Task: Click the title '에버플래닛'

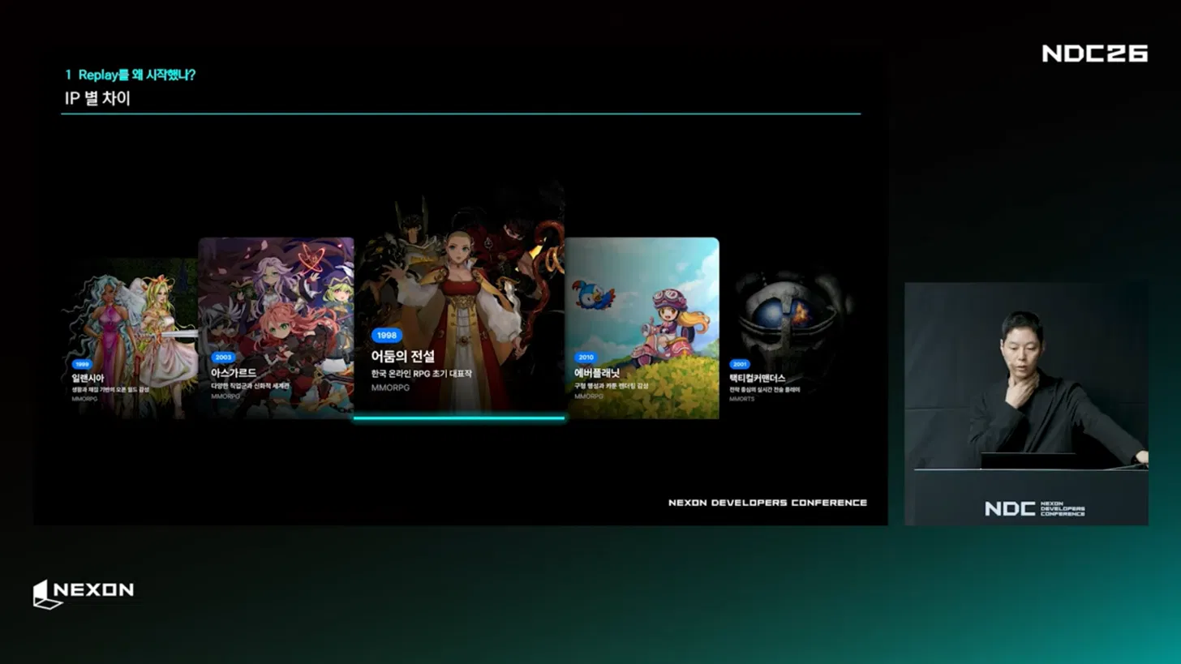Action: coord(597,373)
